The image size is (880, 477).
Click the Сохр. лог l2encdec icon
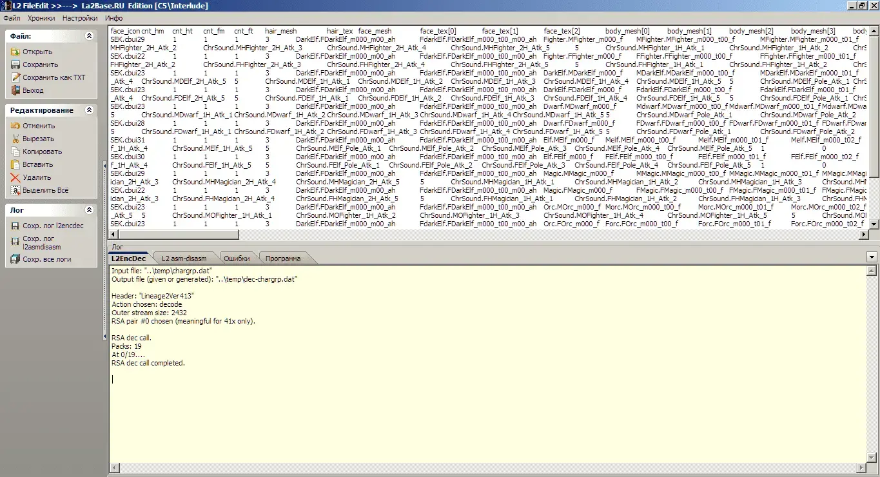15,226
